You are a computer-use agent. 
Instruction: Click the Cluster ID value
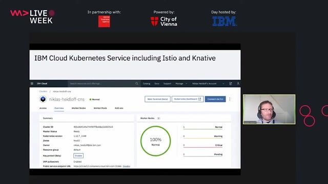pos(93,127)
